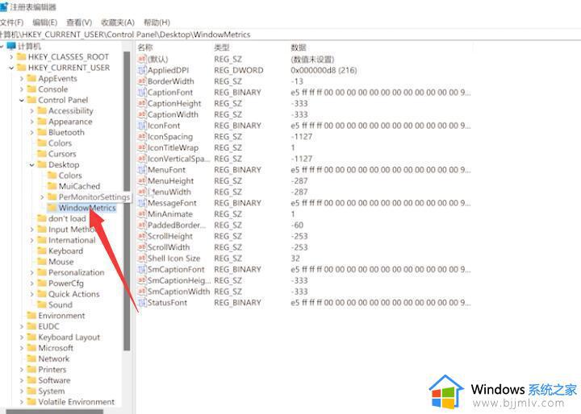Click the CaptionFont binary value icon
The width and height of the screenshot is (581, 414).
click(142, 92)
